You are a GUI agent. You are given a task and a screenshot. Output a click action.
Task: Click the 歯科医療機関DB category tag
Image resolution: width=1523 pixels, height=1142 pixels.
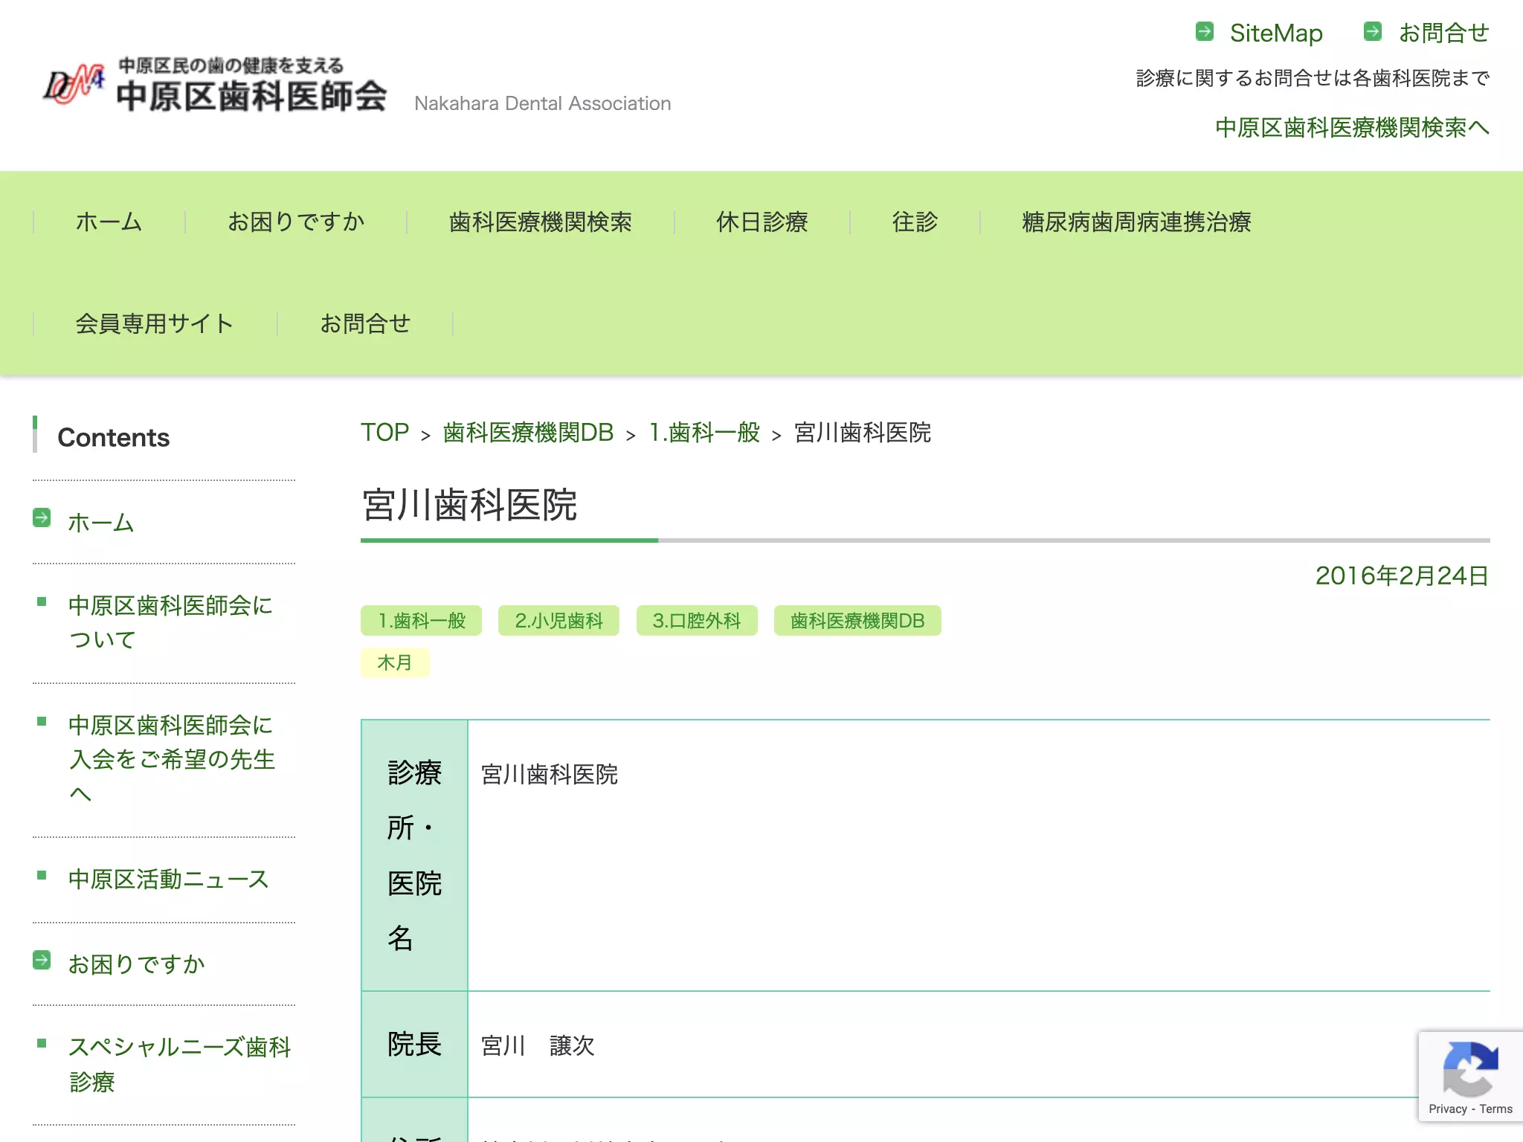(x=857, y=621)
